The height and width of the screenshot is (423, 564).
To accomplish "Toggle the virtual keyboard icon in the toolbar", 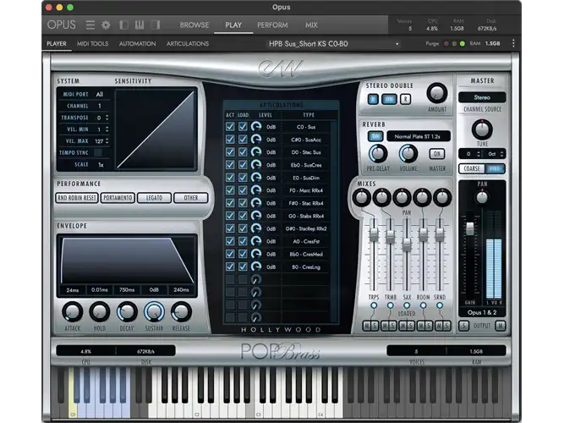I will tap(140, 25).
